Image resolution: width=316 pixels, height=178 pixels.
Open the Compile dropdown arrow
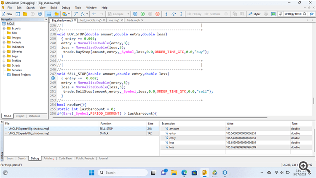click(128, 14)
